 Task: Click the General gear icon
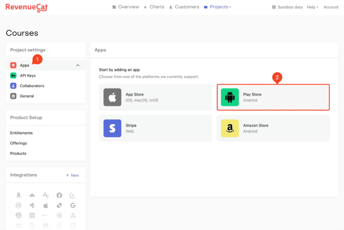[x=13, y=96]
